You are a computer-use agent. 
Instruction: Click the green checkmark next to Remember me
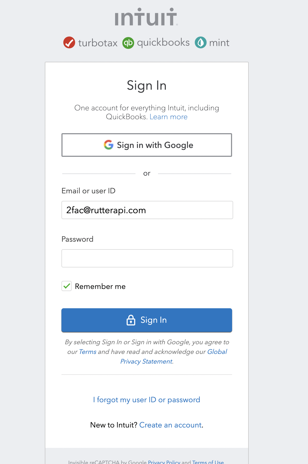[x=66, y=286]
